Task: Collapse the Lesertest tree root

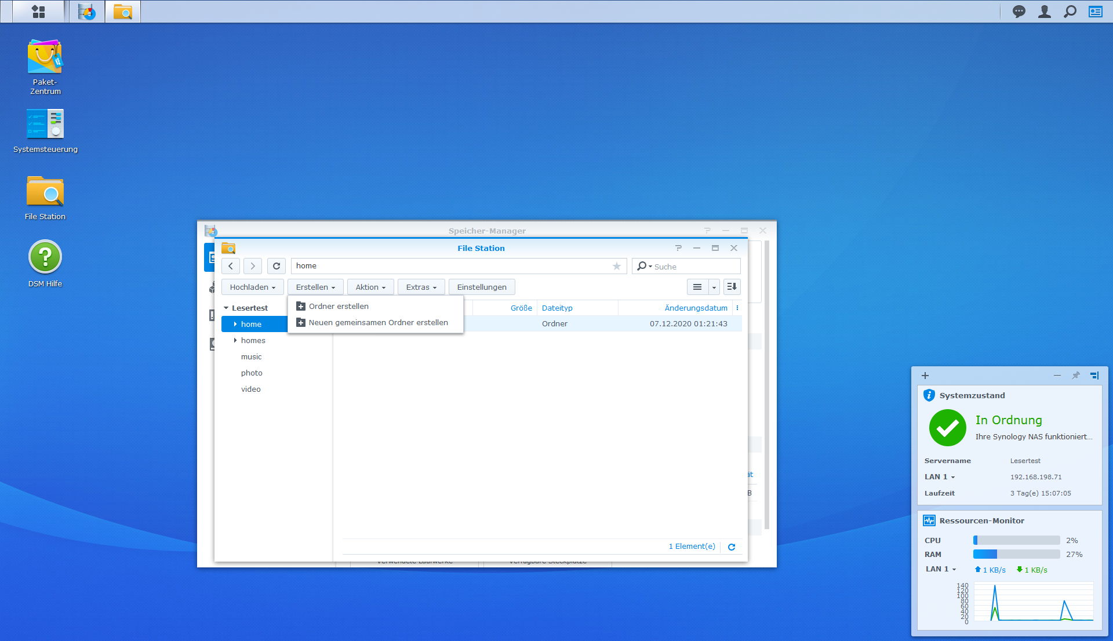Action: tap(226, 308)
